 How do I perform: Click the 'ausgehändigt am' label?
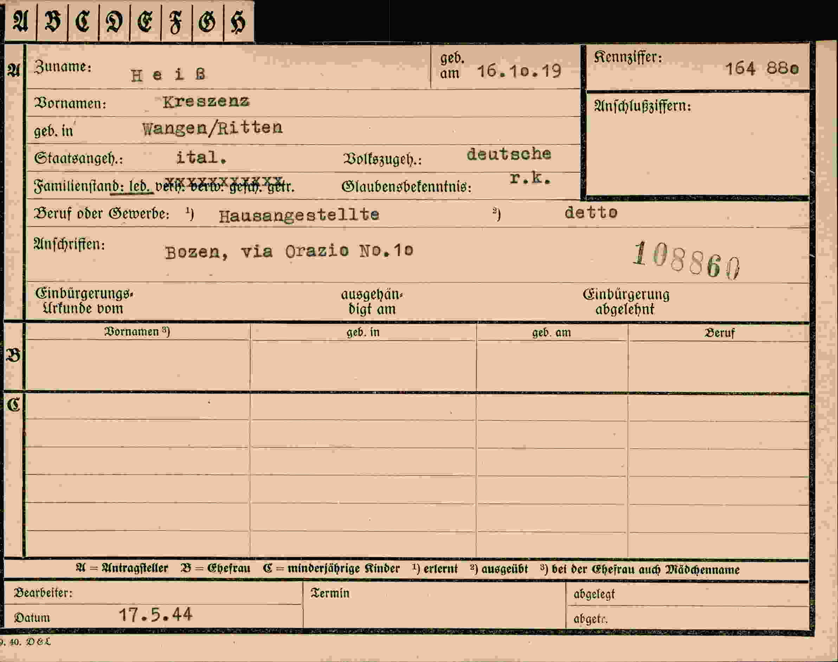[372, 302]
